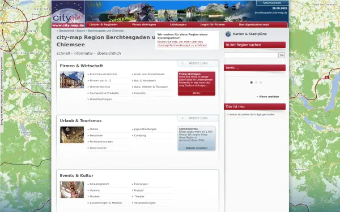This screenshot has width=340, height=212.
Task: Select the second news slider dot
Action: [x=256, y=83]
